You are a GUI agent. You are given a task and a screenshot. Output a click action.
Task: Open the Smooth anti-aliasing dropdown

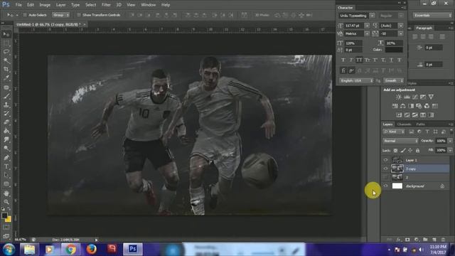point(393,80)
